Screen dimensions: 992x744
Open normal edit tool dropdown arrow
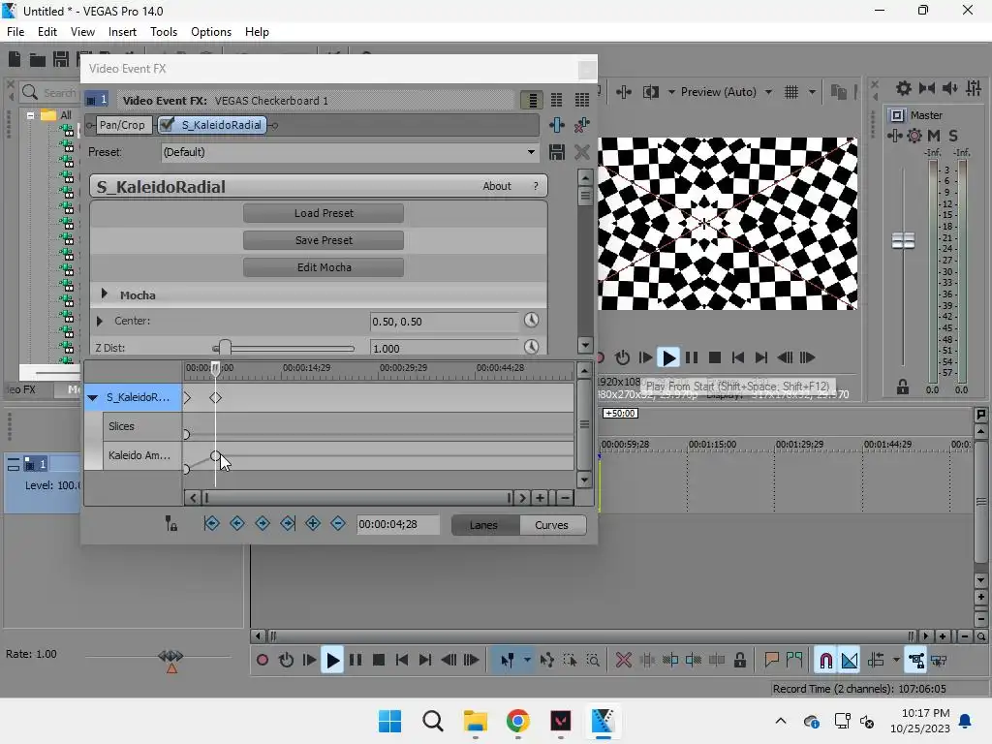pyautogui.click(x=527, y=661)
